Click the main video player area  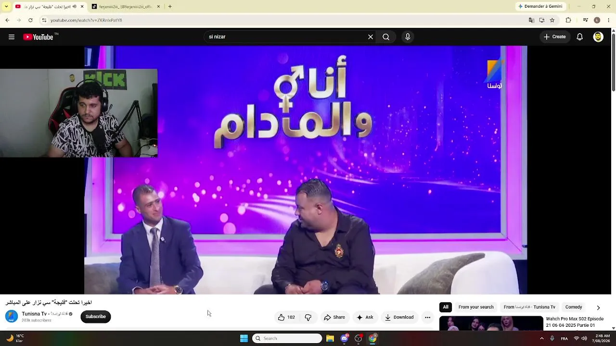306,170
